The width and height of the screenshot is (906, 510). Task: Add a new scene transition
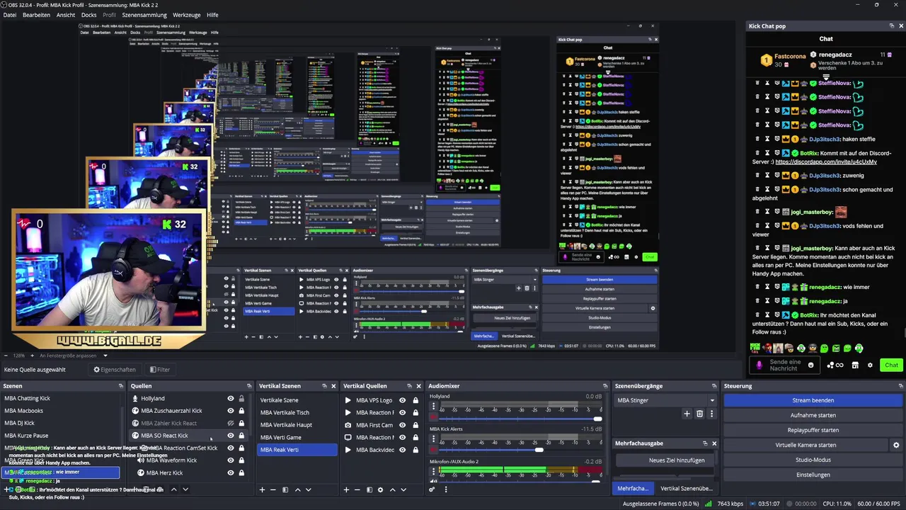coord(687,414)
